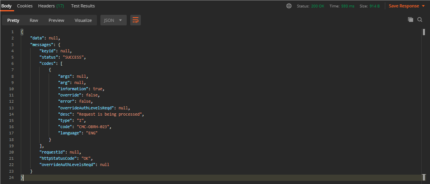Open the JSON format dropdown

pos(113,20)
